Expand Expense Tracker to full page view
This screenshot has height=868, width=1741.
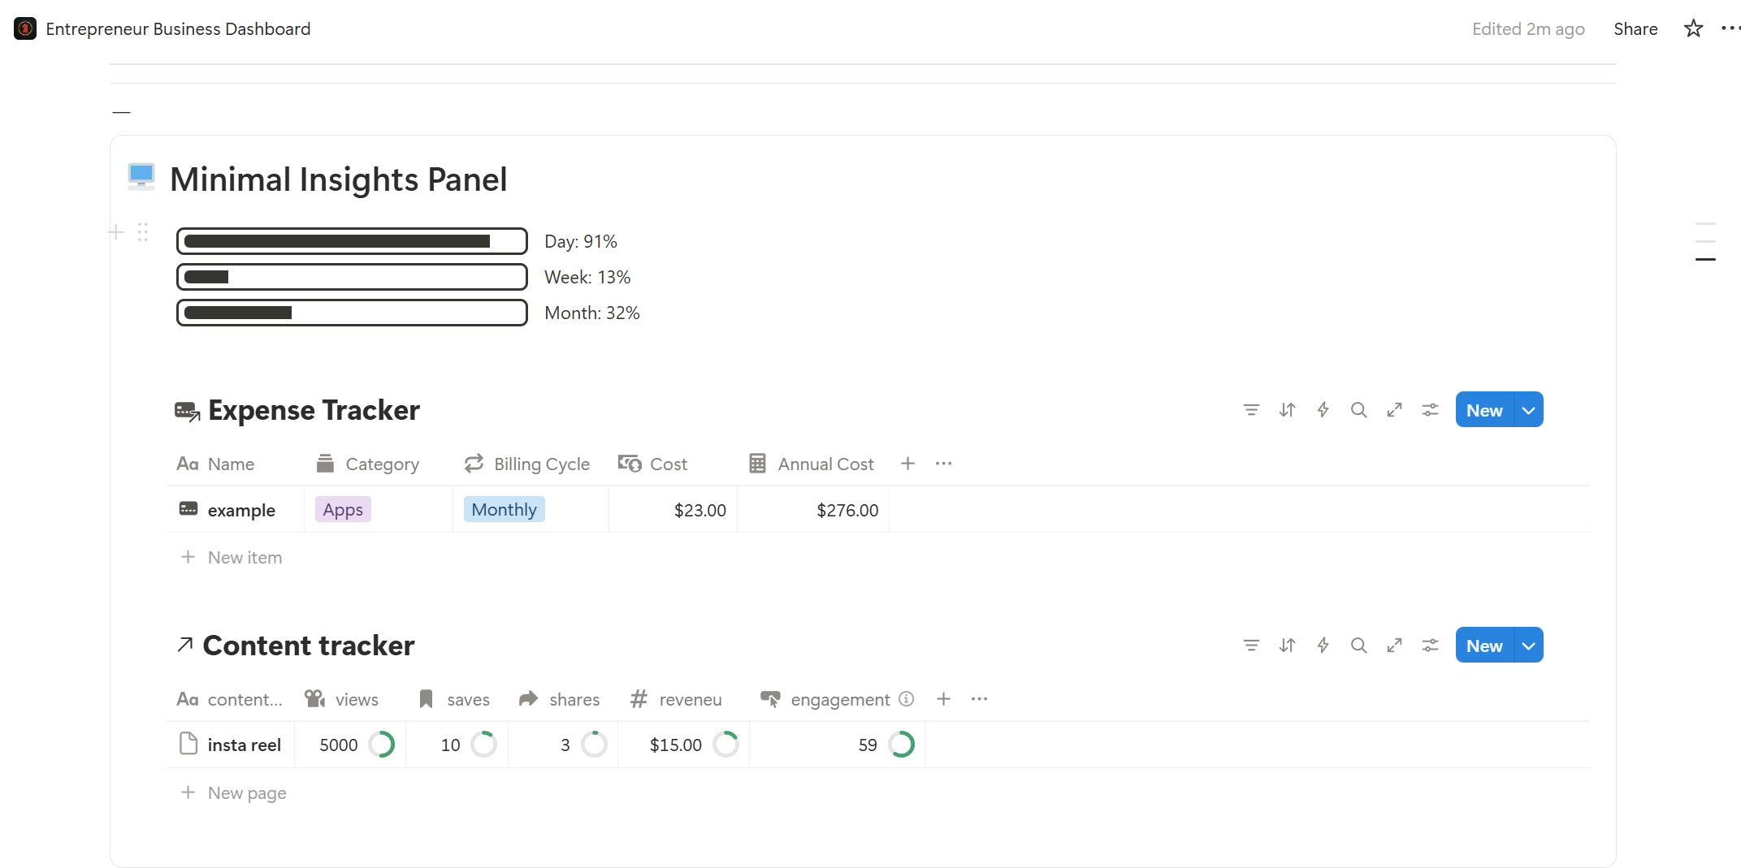point(1394,409)
